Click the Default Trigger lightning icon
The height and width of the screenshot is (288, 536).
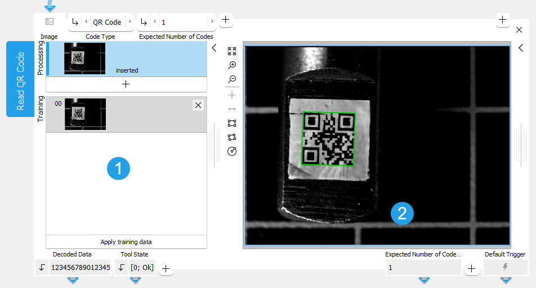coord(505,267)
